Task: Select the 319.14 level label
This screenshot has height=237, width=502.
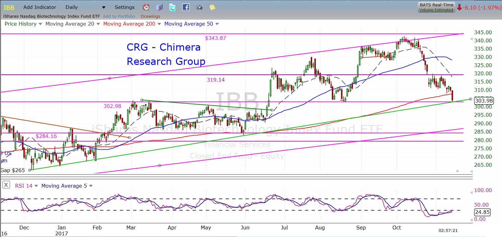Action: coord(216,80)
